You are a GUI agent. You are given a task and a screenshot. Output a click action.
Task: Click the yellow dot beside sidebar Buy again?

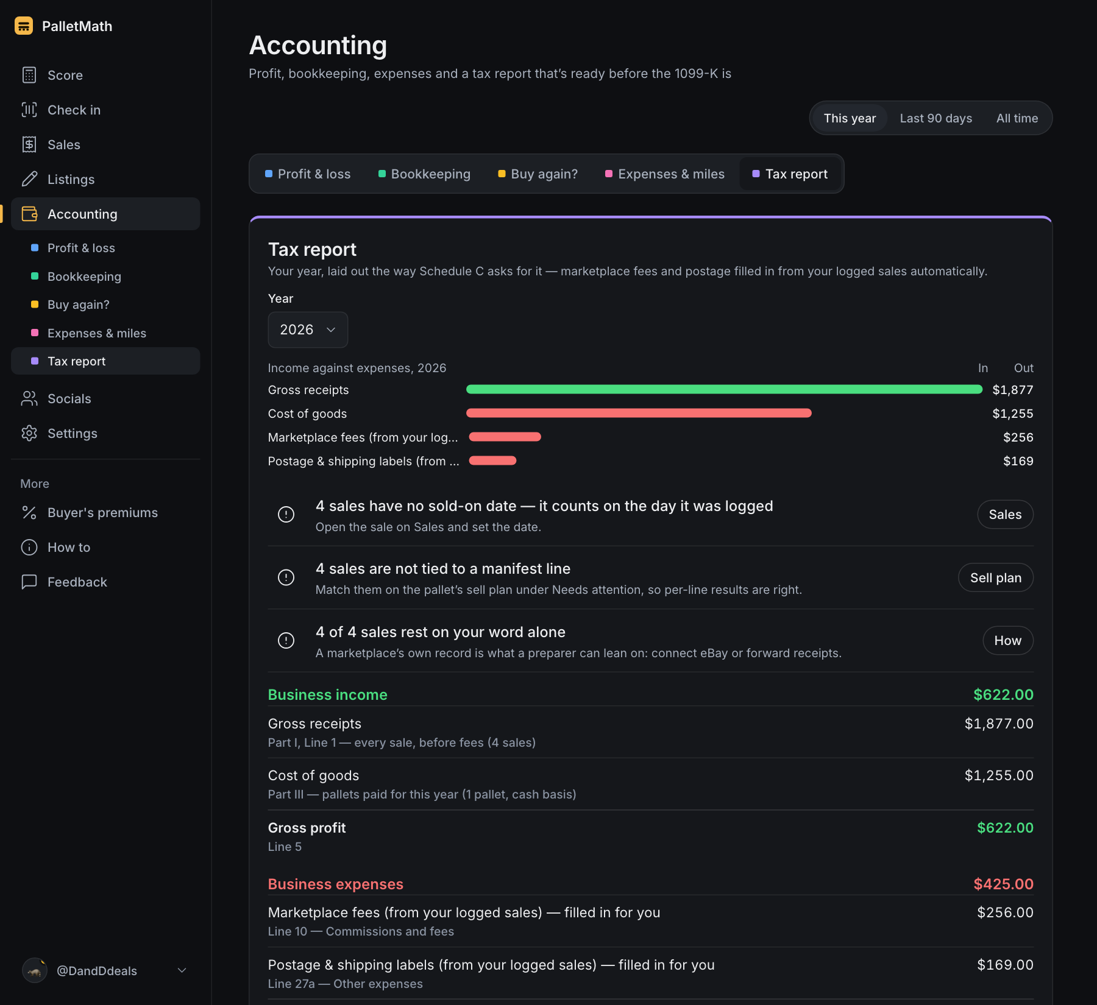[35, 305]
